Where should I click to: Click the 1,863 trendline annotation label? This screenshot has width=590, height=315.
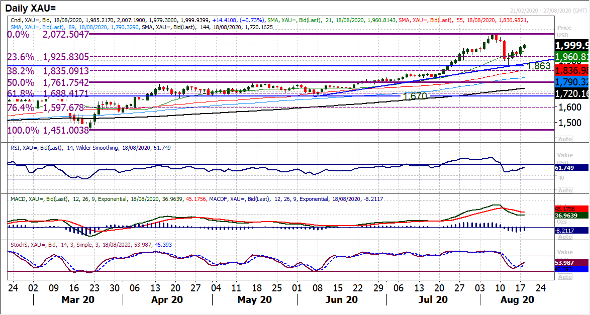coord(538,66)
